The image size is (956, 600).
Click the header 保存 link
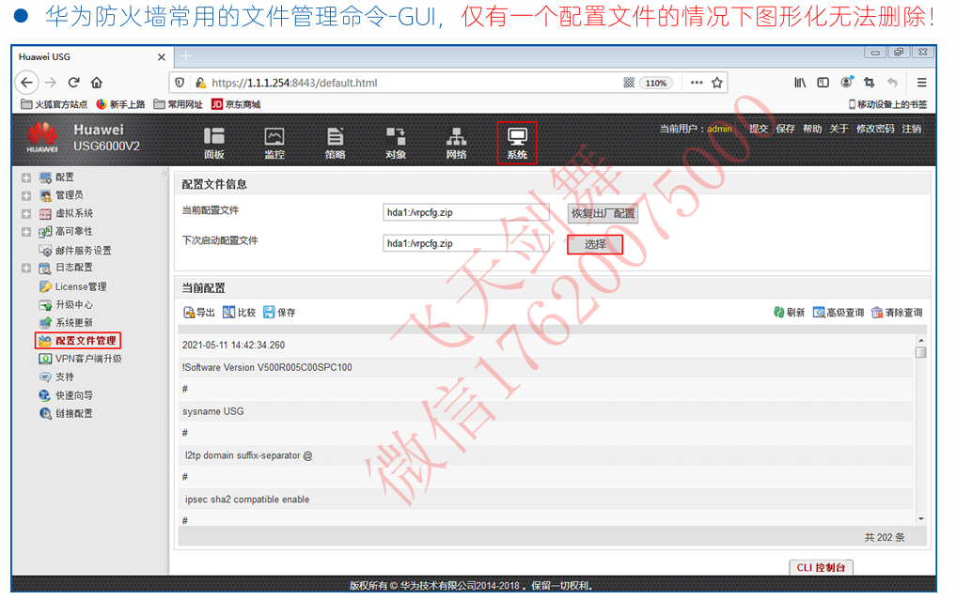pyautogui.click(x=785, y=129)
